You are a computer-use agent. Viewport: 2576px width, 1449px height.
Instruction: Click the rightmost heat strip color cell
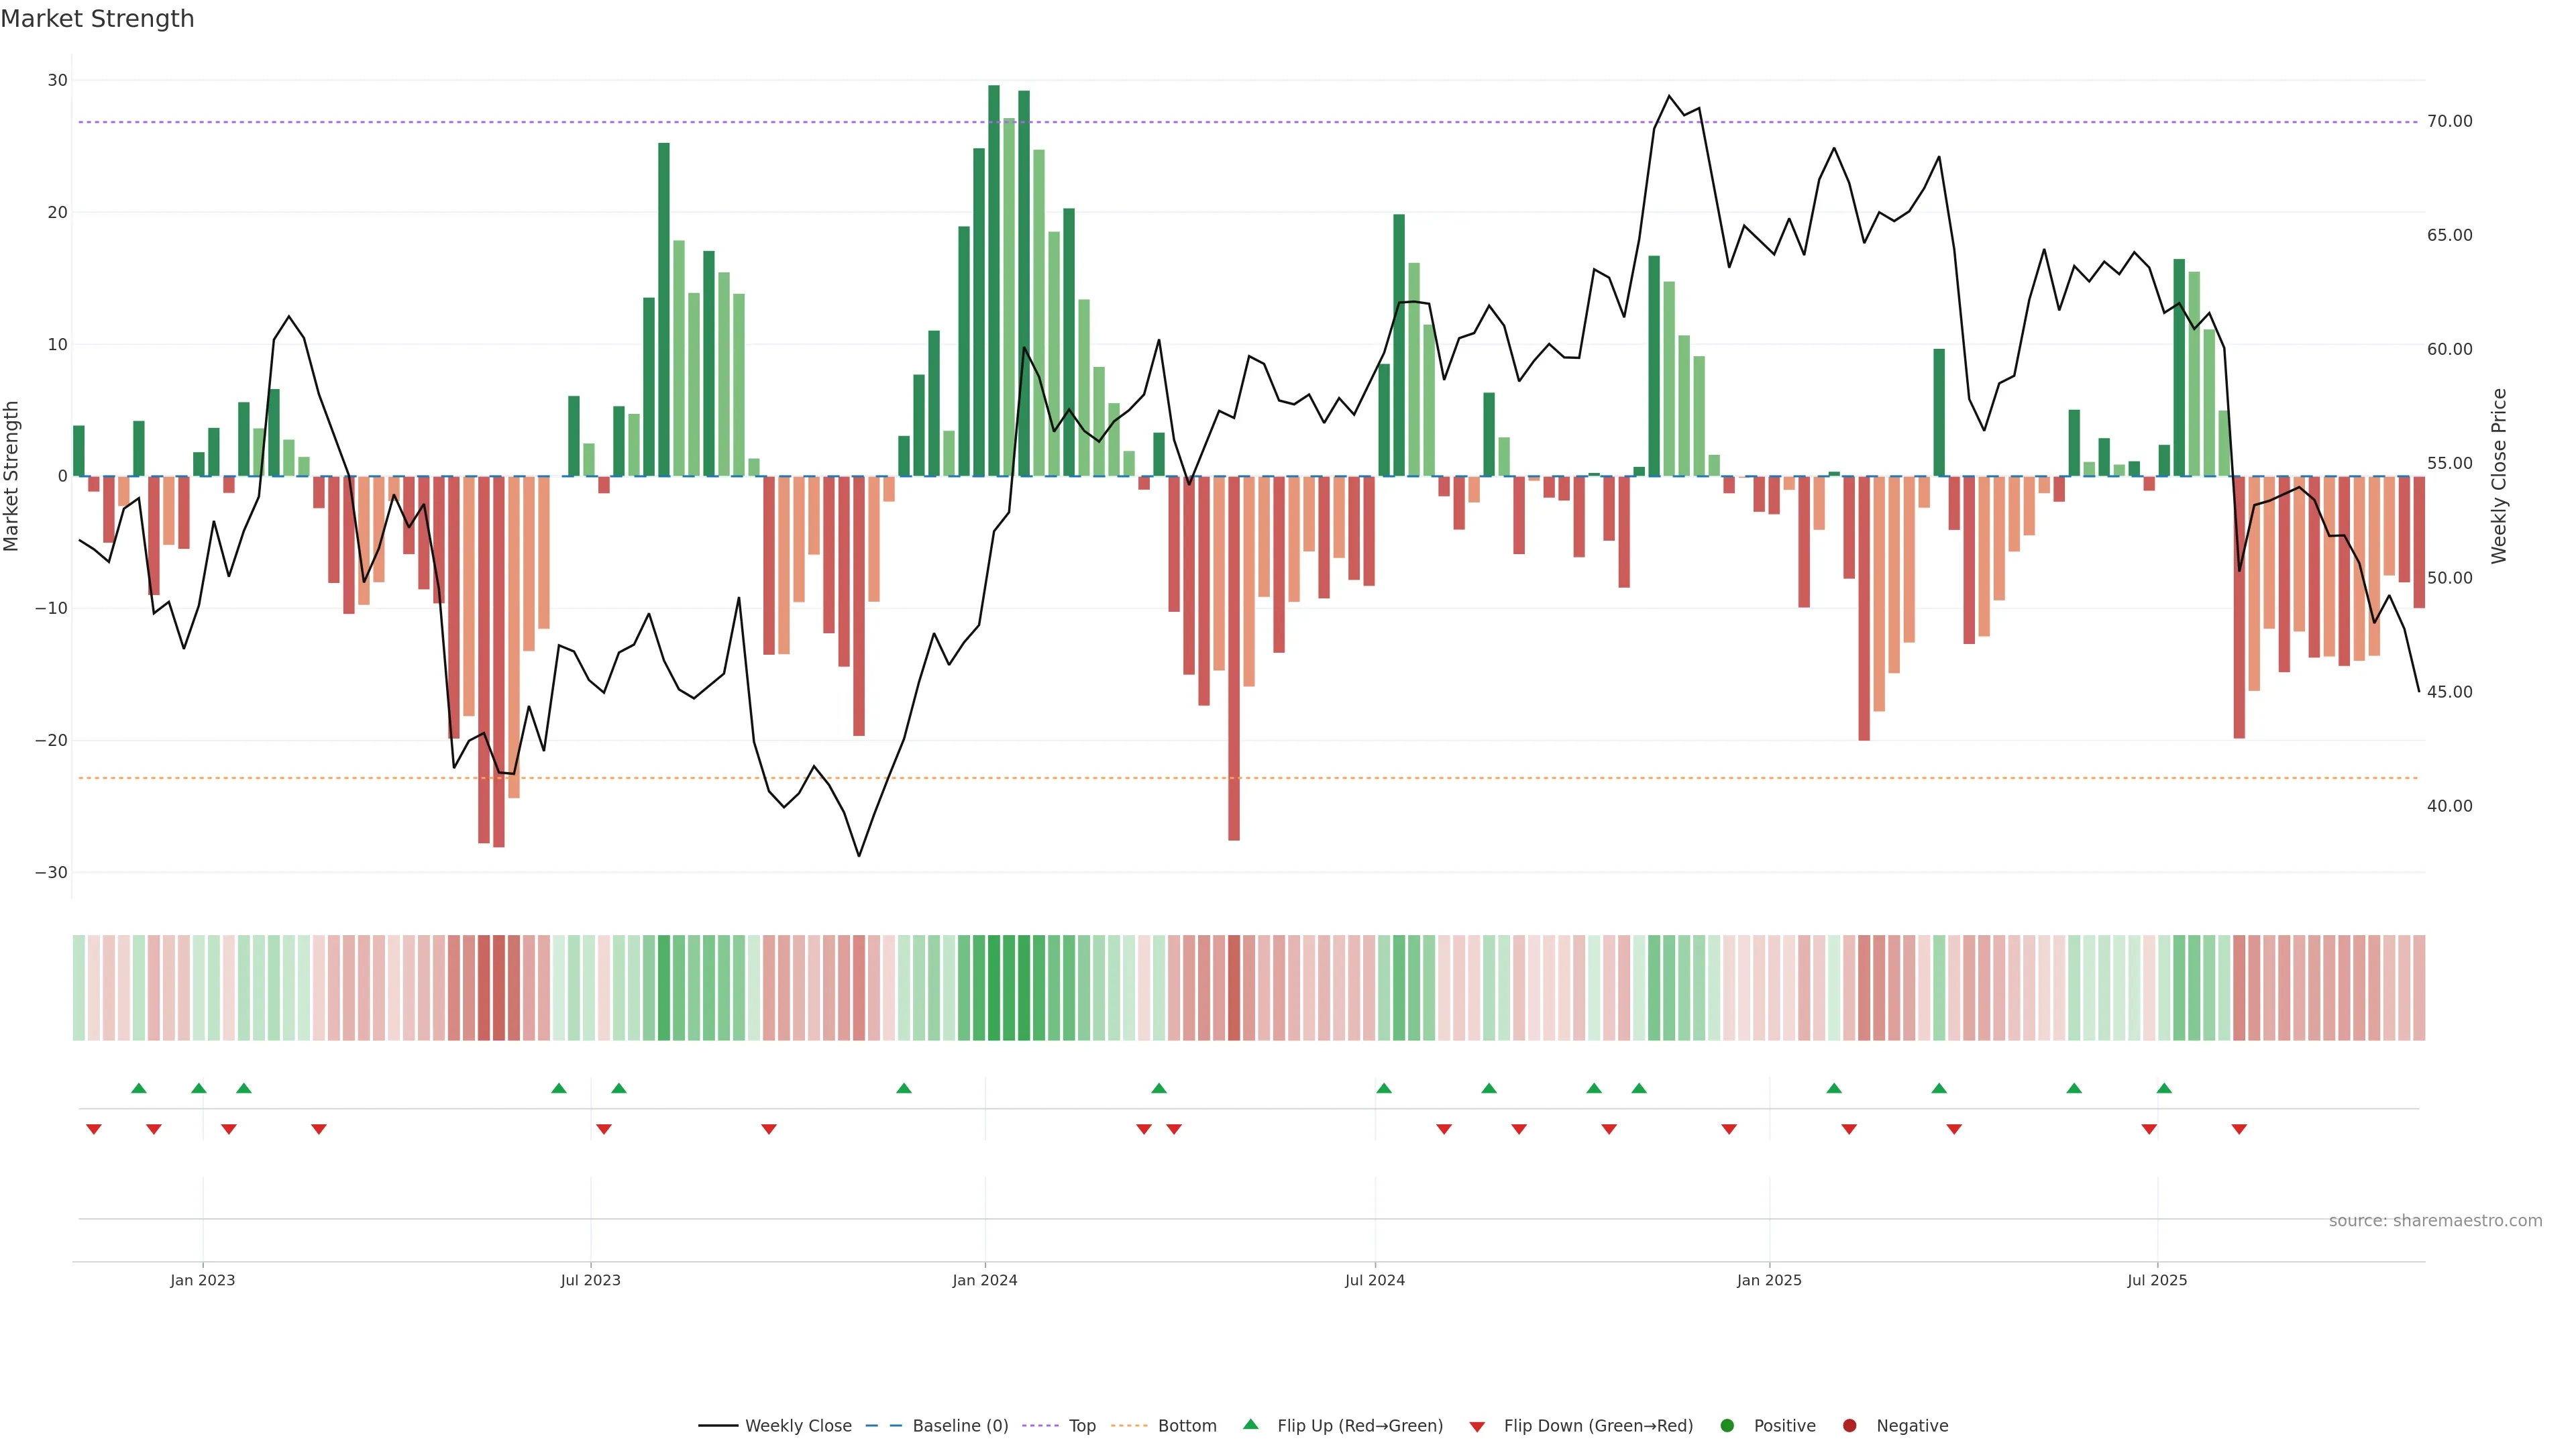(x=2418, y=987)
